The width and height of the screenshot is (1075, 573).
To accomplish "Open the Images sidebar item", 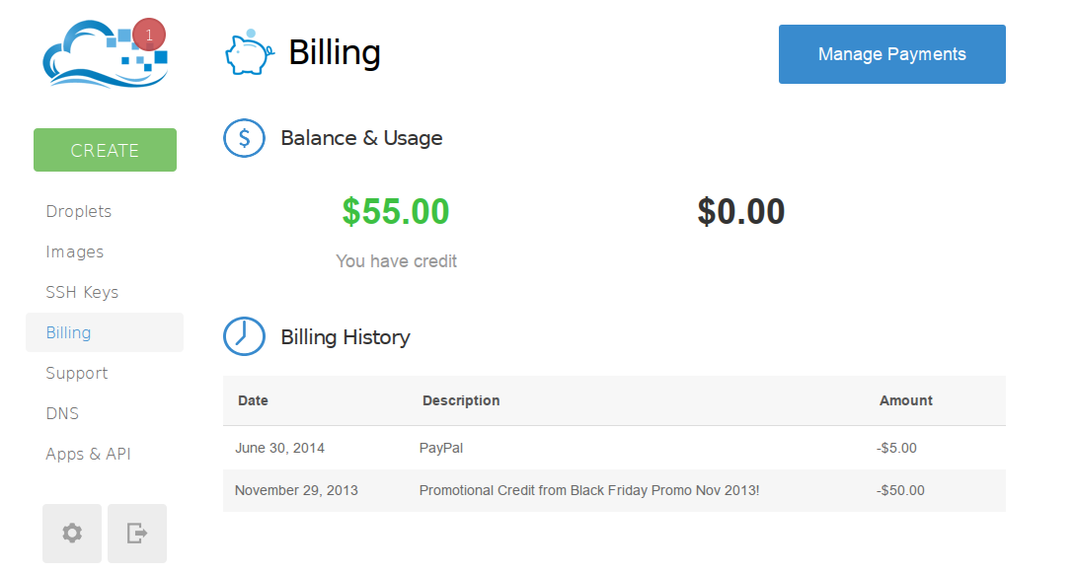I will pyautogui.click(x=75, y=251).
